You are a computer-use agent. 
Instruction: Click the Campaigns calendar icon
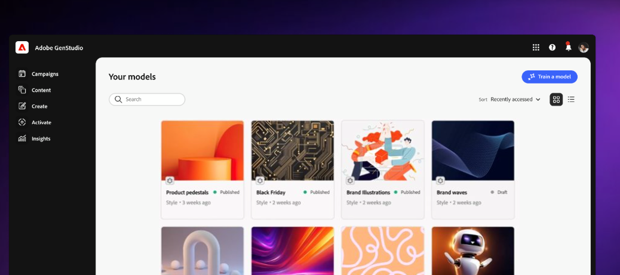(22, 74)
